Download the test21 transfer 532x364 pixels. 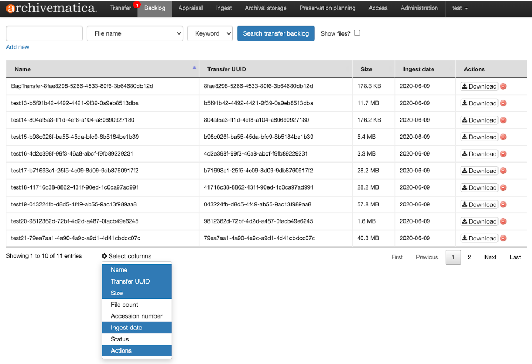click(479, 238)
